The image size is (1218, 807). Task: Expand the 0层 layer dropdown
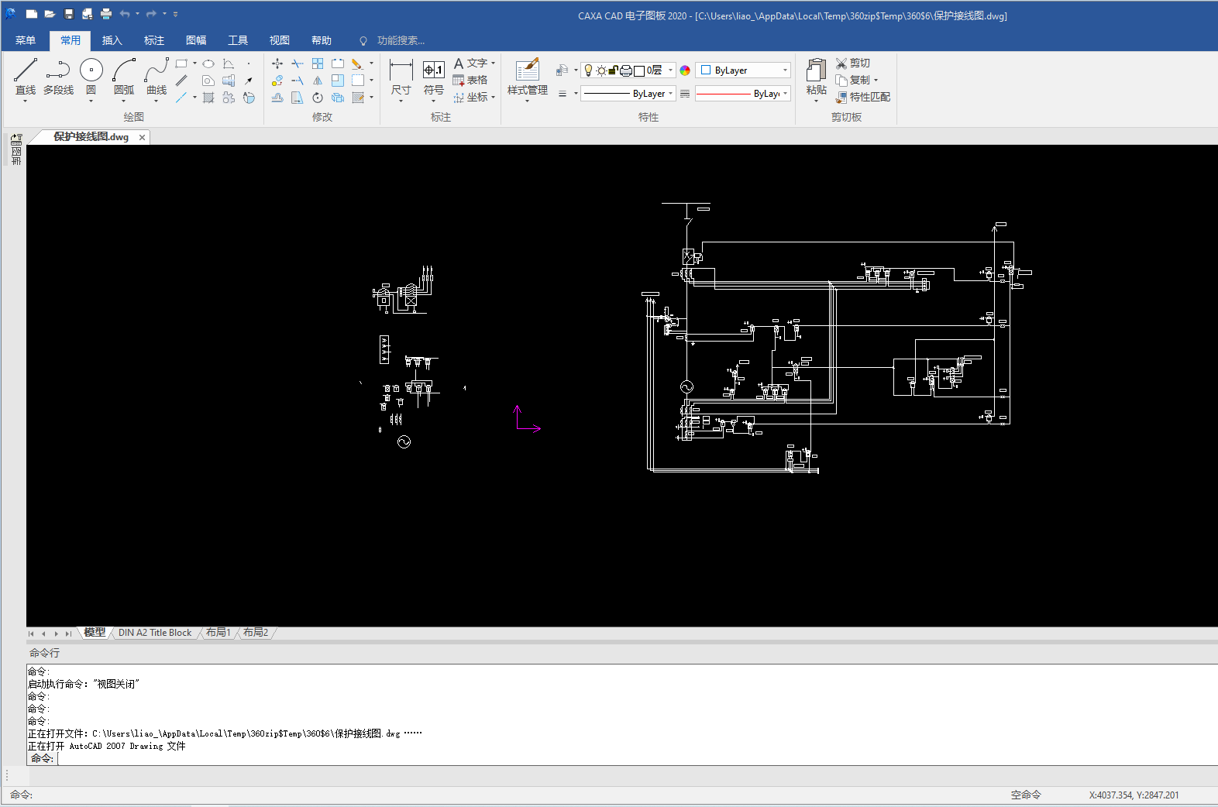(x=670, y=70)
